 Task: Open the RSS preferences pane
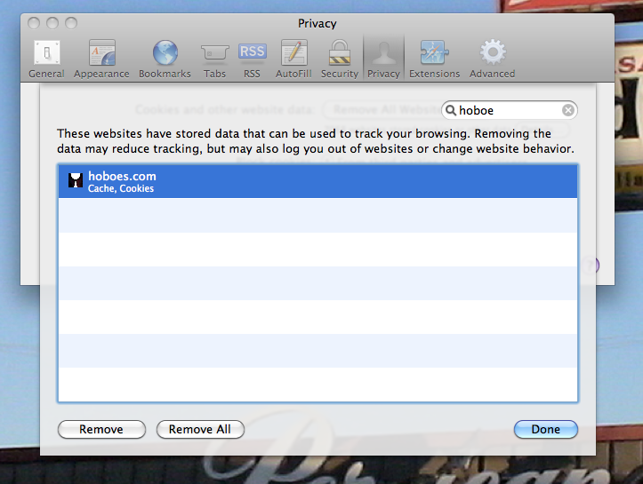coord(252,58)
